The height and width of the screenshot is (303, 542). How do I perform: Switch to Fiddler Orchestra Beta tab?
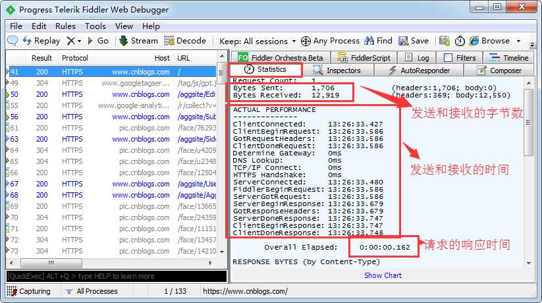(x=281, y=58)
